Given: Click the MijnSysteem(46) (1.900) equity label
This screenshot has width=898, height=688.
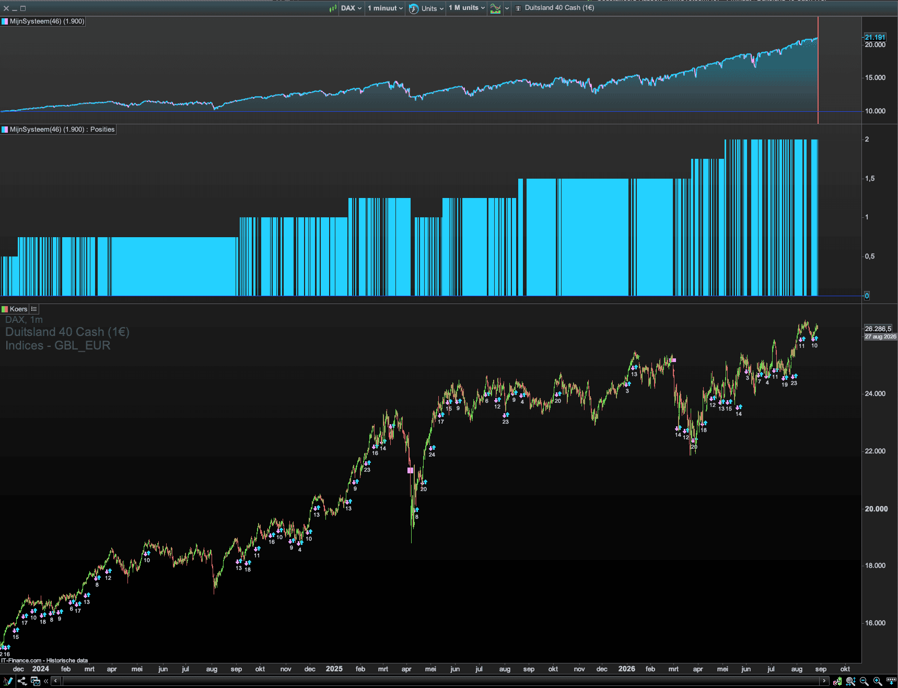Looking at the screenshot, I should (x=47, y=21).
